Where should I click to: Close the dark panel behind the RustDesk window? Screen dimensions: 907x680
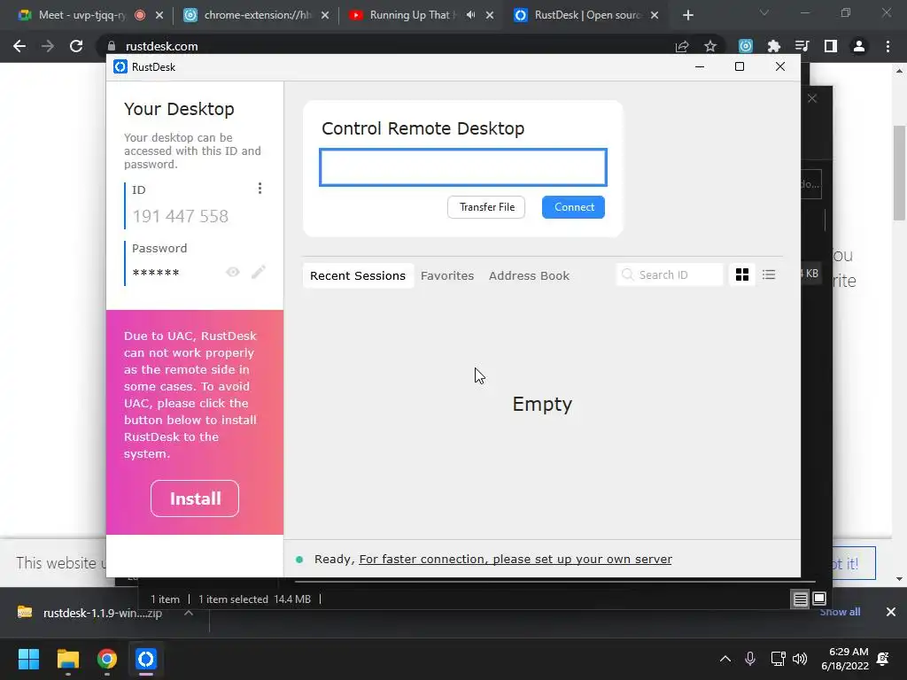click(812, 98)
